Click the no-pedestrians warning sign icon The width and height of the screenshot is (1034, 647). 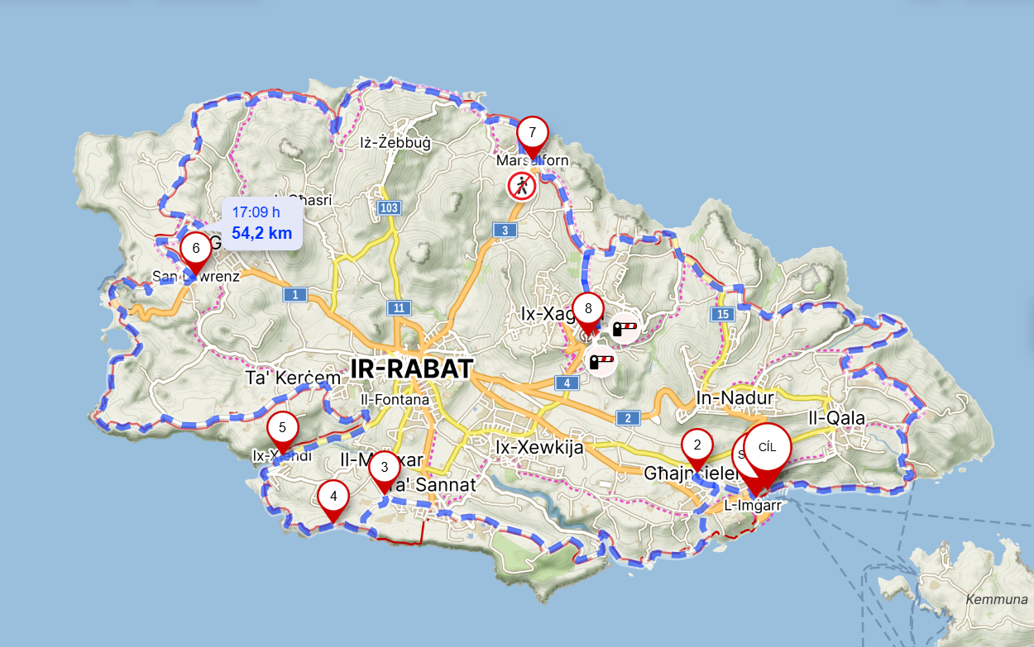522,186
